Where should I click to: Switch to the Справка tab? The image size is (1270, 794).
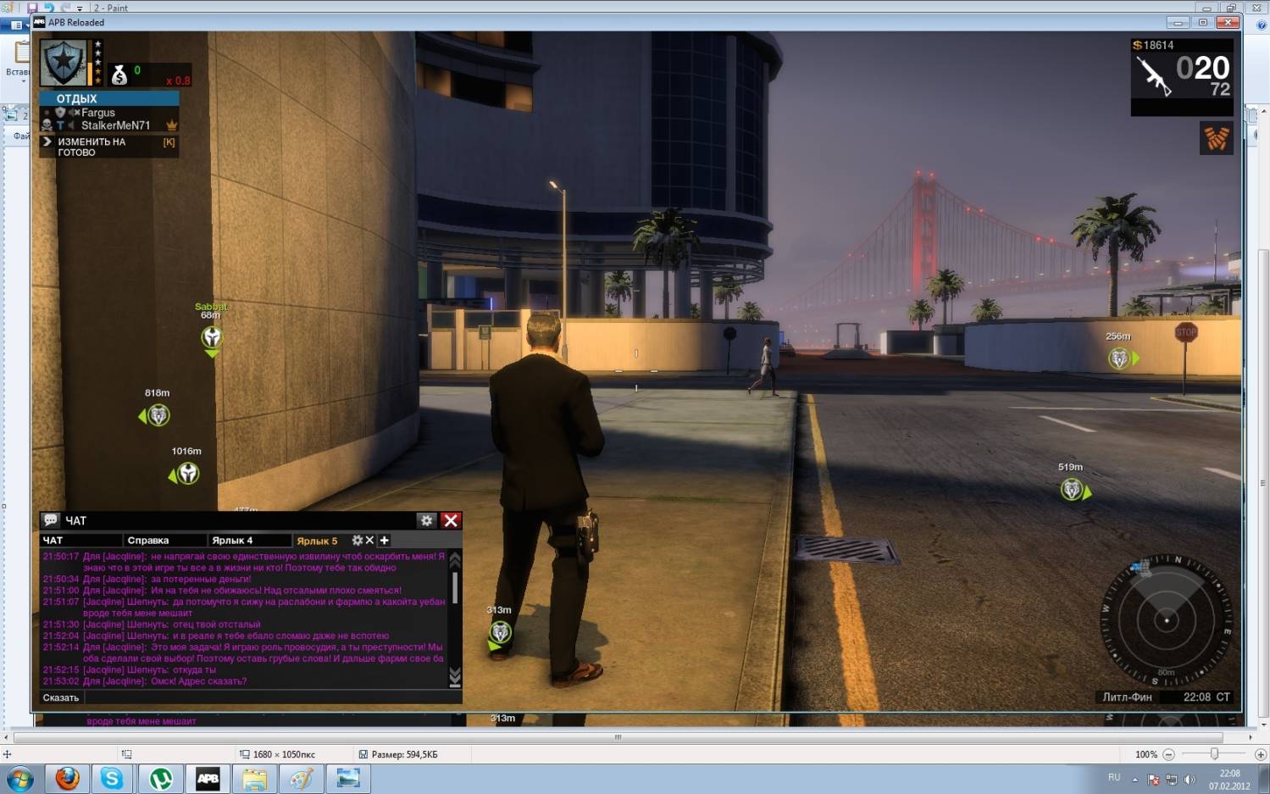(164, 540)
